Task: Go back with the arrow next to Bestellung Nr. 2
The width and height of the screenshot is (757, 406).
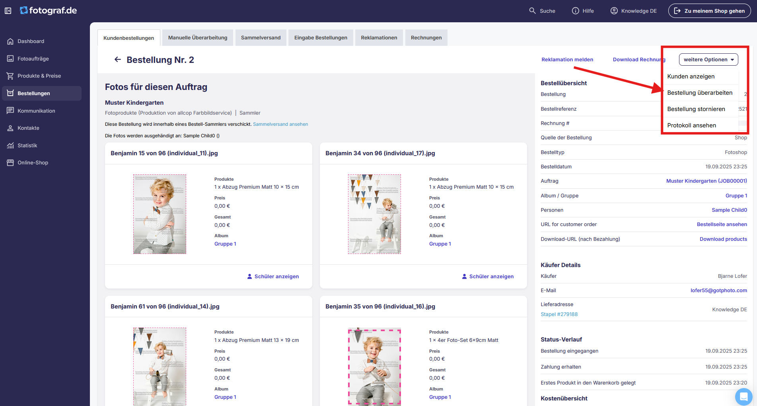Action: coord(117,60)
